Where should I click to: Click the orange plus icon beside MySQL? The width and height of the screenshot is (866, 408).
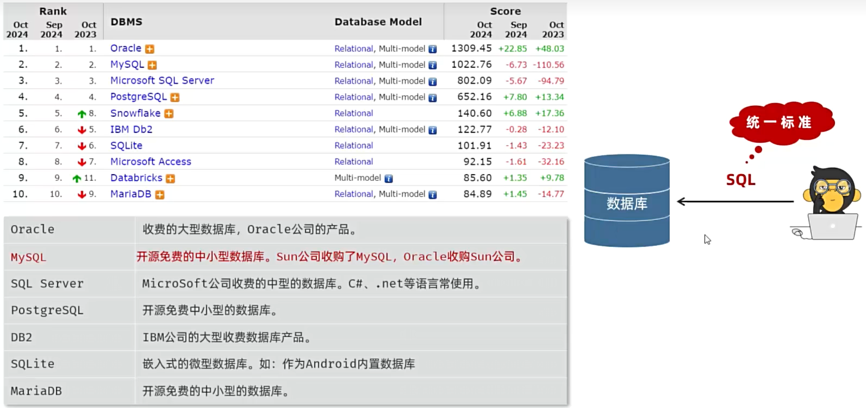click(x=152, y=65)
